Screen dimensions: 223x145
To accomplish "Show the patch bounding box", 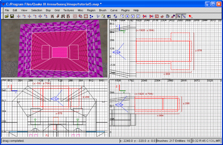I will click(157, 16).
